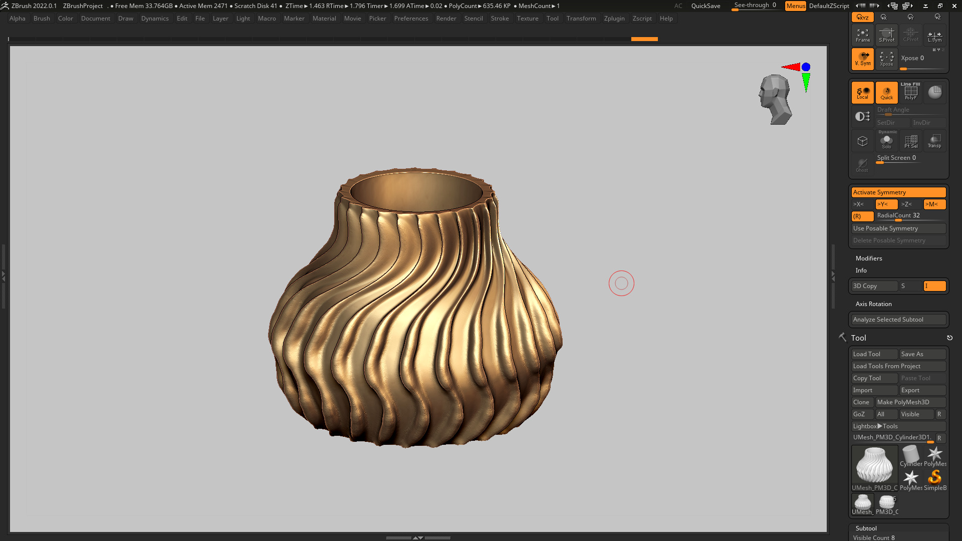Expand the Subtool section

(x=866, y=528)
